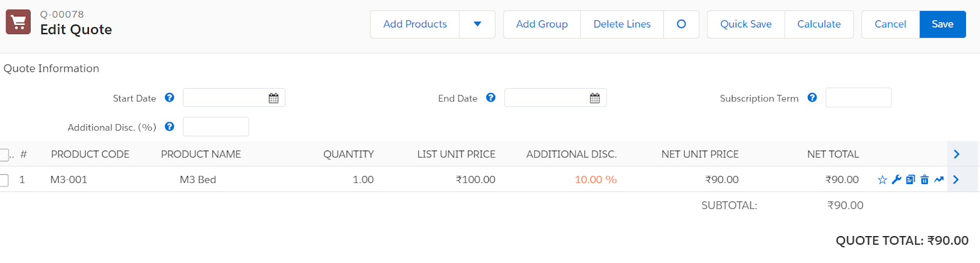
Task: Open End Date calendar picker
Action: coord(595,98)
